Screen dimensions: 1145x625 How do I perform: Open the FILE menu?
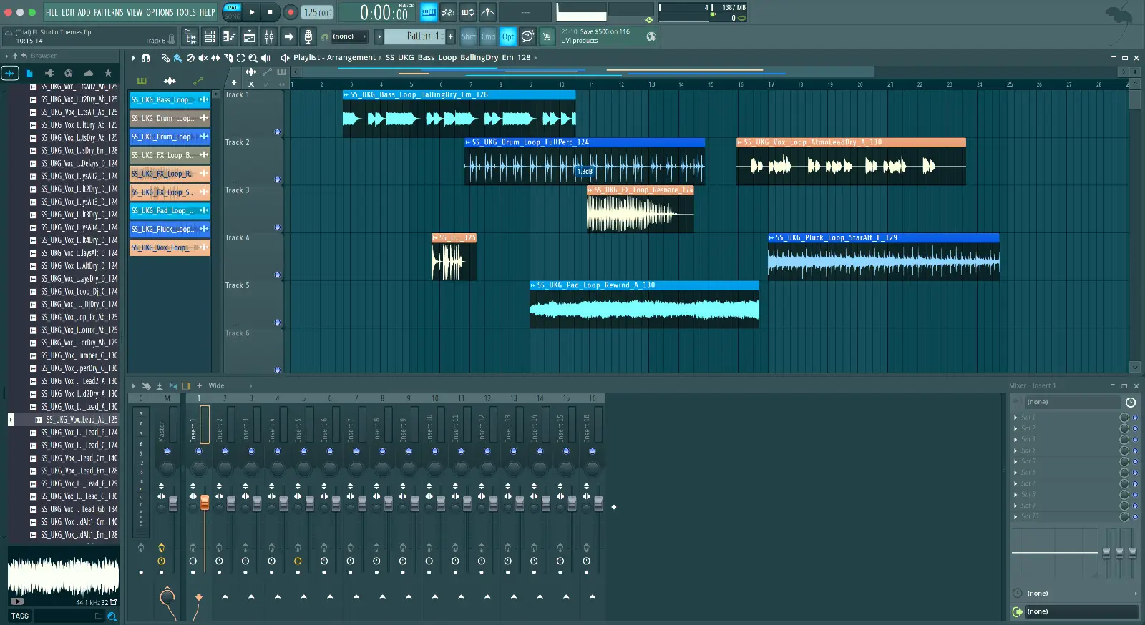pyautogui.click(x=52, y=12)
